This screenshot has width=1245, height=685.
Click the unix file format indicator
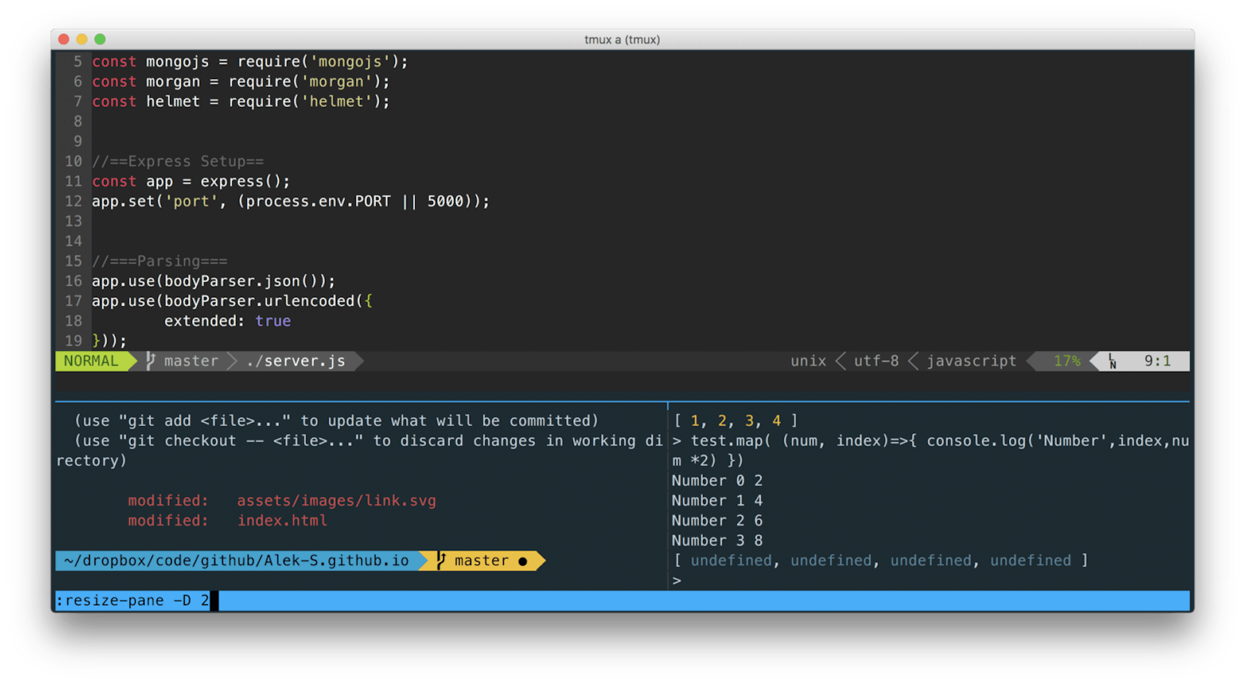(807, 361)
